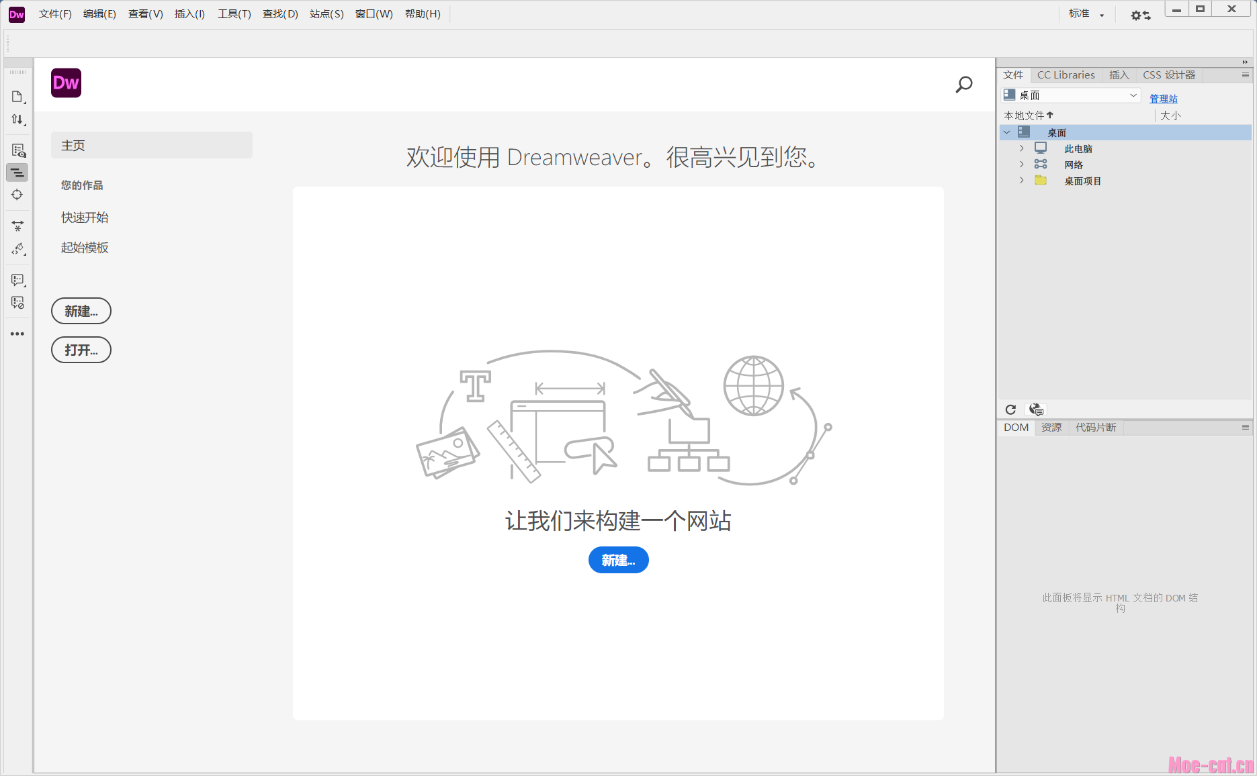The width and height of the screenshot is (1257, 776).
Task: Click the 打开... button
Action: click(81, 350)
